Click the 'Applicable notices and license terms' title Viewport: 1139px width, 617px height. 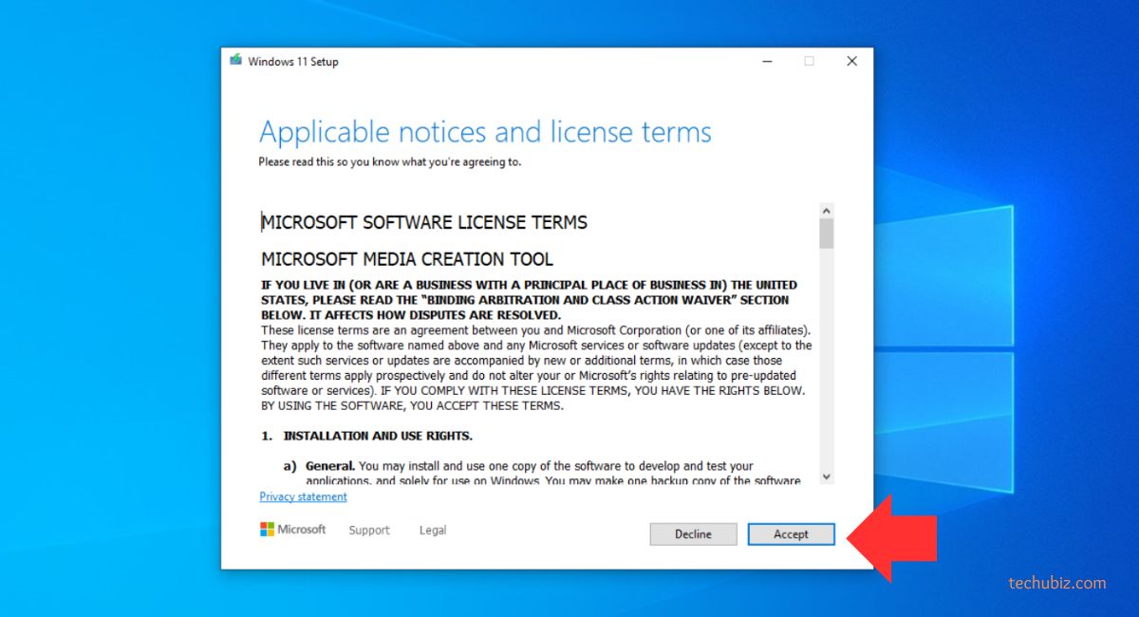[484, 132]
